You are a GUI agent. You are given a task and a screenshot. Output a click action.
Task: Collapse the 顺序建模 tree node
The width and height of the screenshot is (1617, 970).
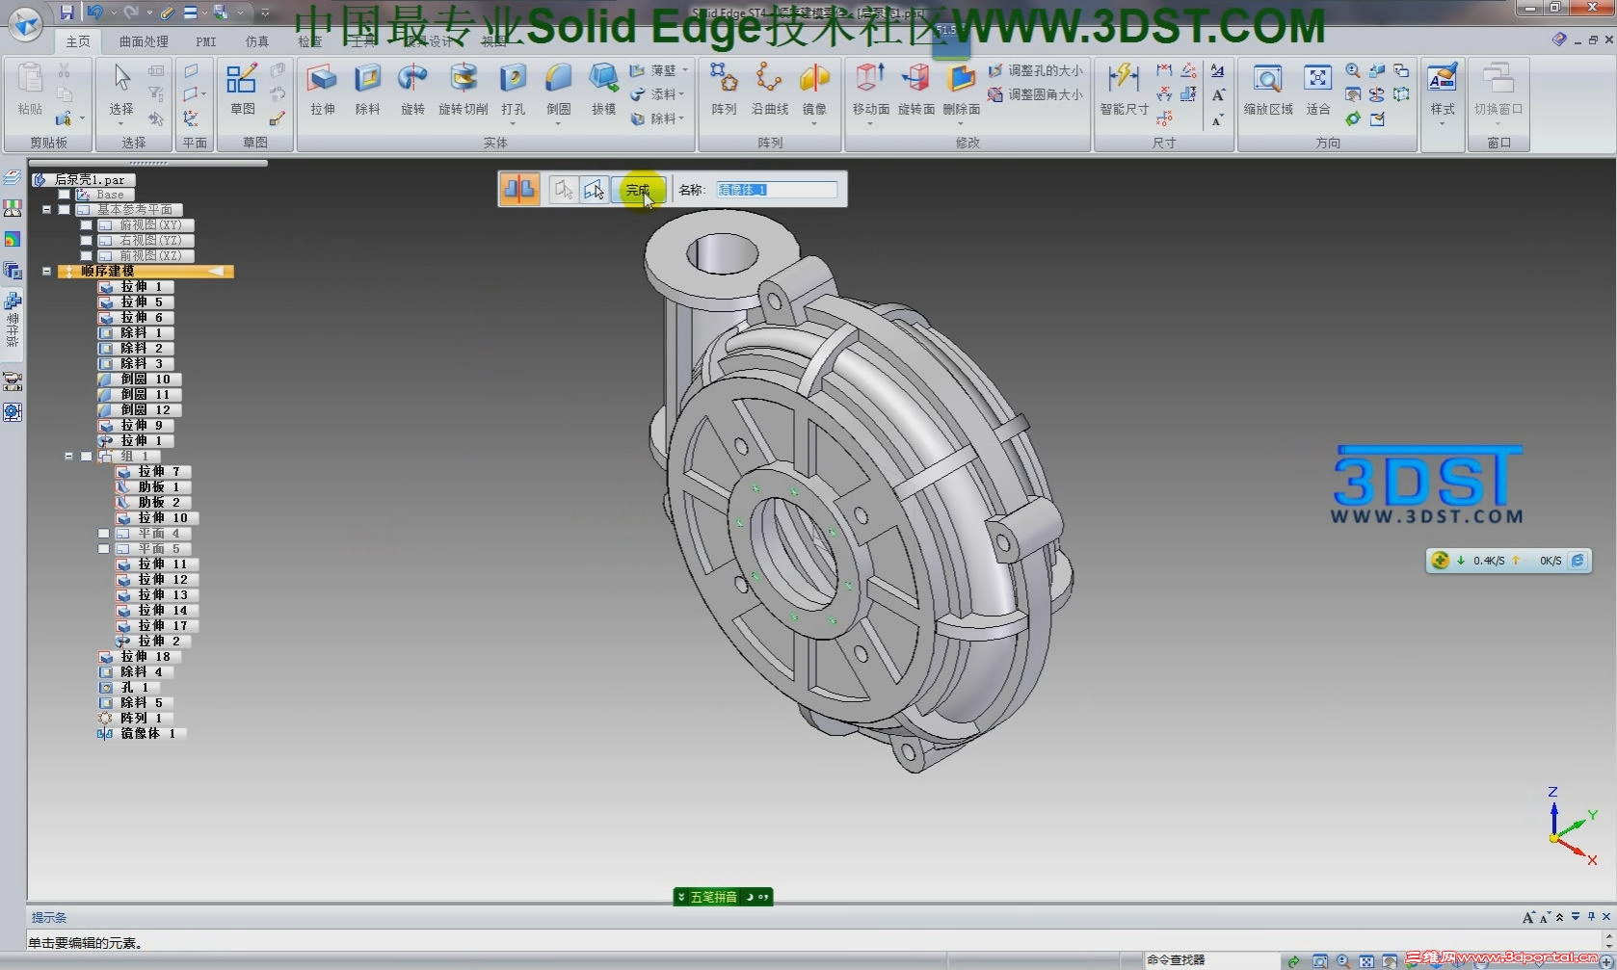coord(46,271)
